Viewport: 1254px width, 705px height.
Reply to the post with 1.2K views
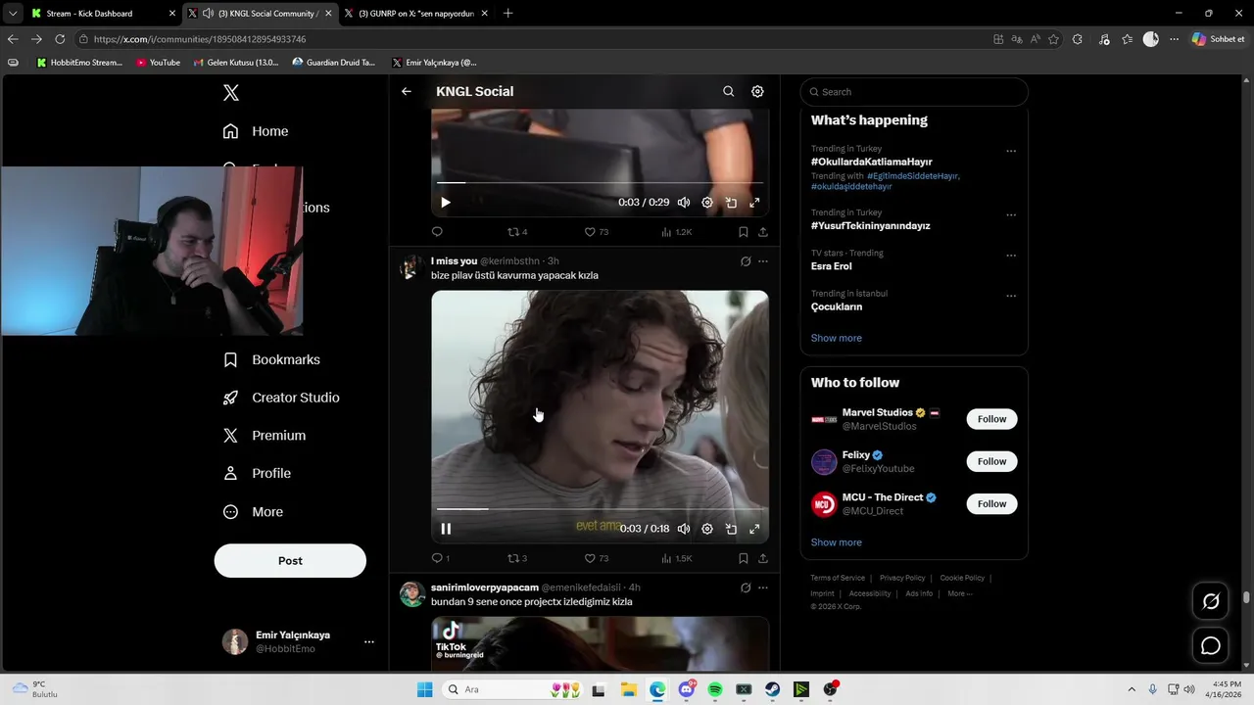[437, 232]
